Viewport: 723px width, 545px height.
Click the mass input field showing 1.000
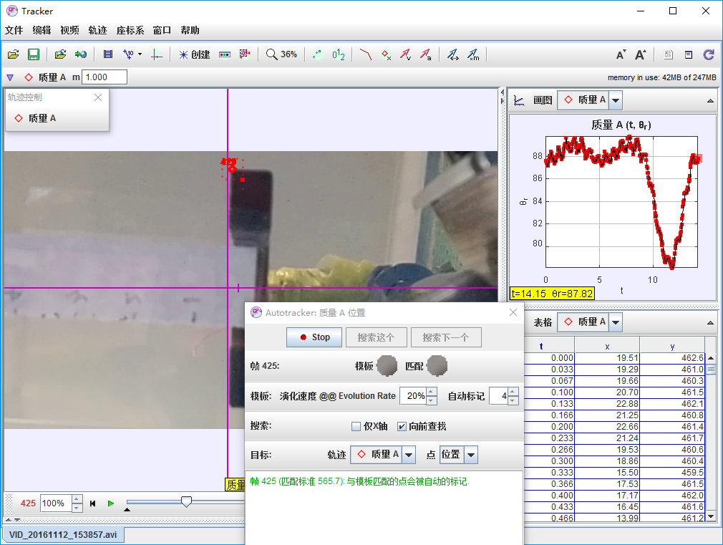click(x=105, y=76)
